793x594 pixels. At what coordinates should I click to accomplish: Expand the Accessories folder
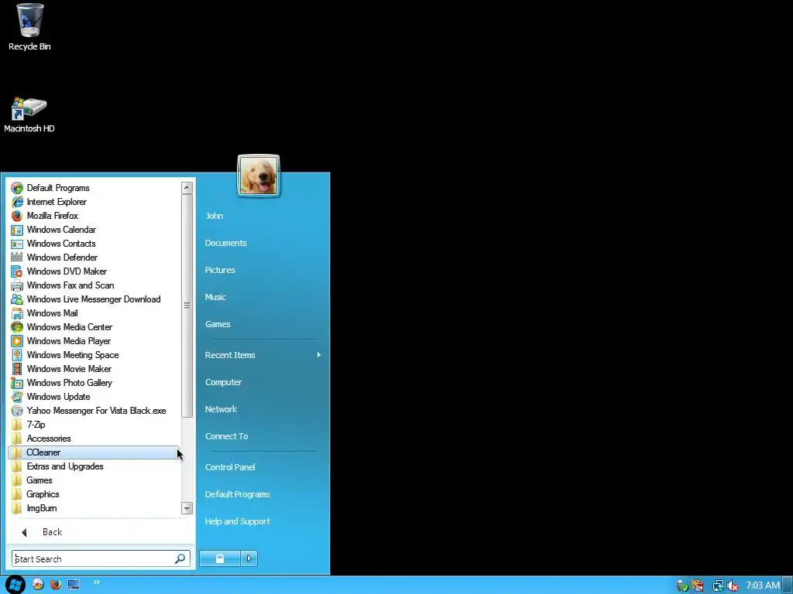click(x=94, y=439)
